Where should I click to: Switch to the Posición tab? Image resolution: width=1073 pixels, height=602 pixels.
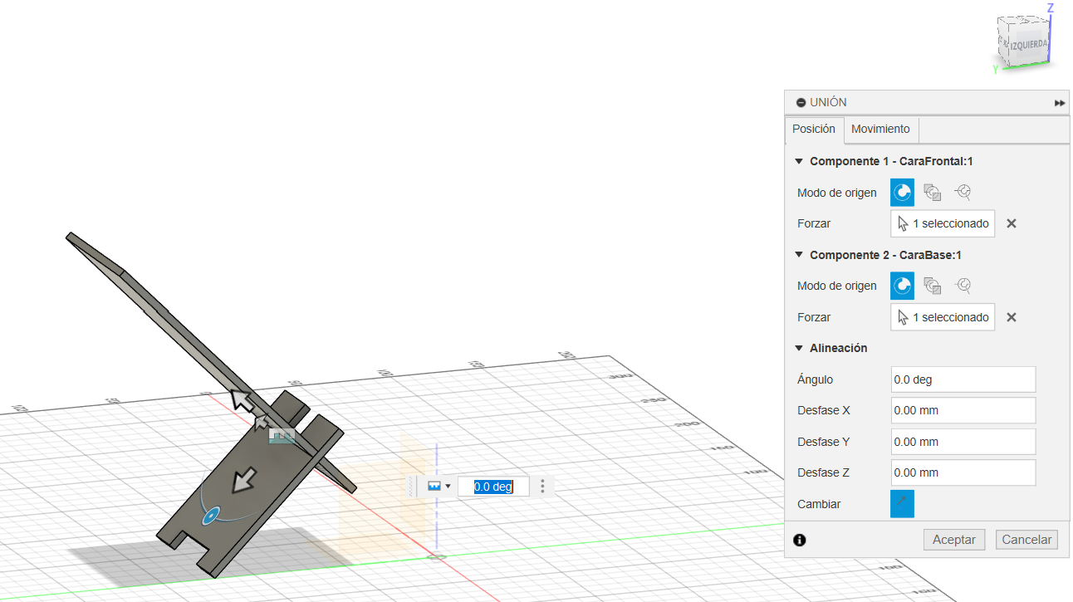814,130
